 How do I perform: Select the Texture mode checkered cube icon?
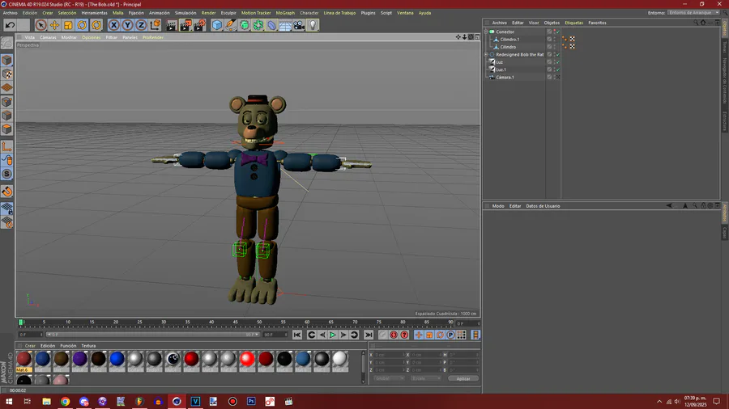click(7, 74)
